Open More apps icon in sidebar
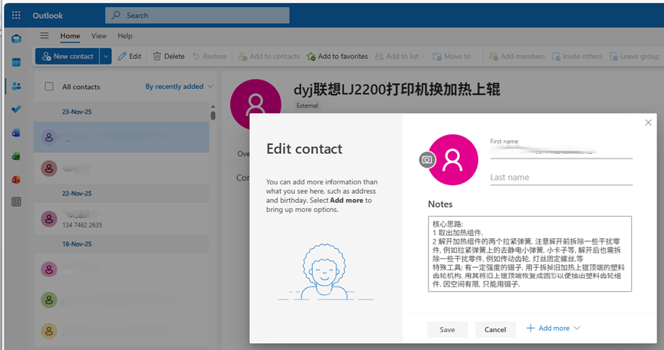 pyautogui.click(x=16, y=202)
